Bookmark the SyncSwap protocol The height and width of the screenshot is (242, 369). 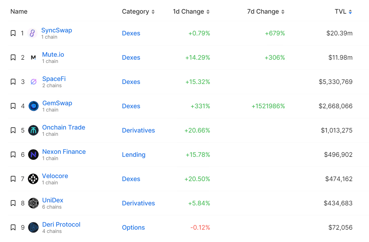[x=13, y=33]
